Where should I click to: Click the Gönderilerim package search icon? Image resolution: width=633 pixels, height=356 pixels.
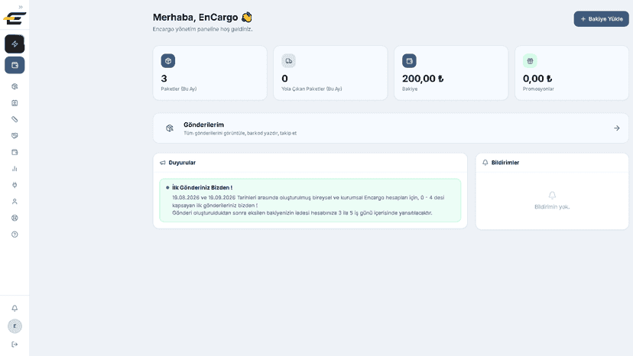tap(170, 128)
